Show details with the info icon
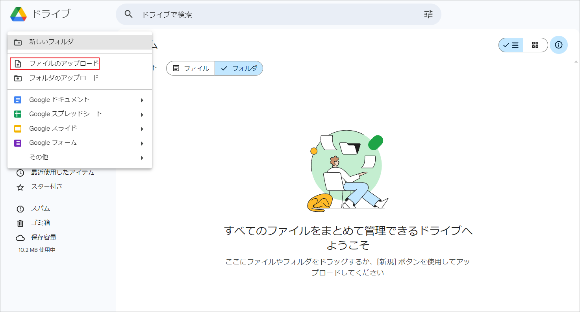 point(558,45)
